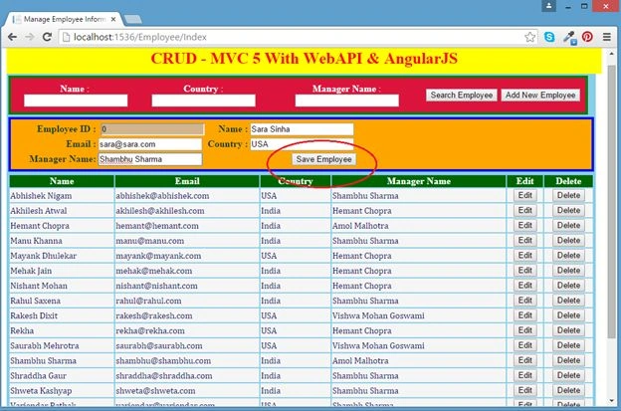Bookmark page with the star icon

pyautogui.click(x=529, y=37)
